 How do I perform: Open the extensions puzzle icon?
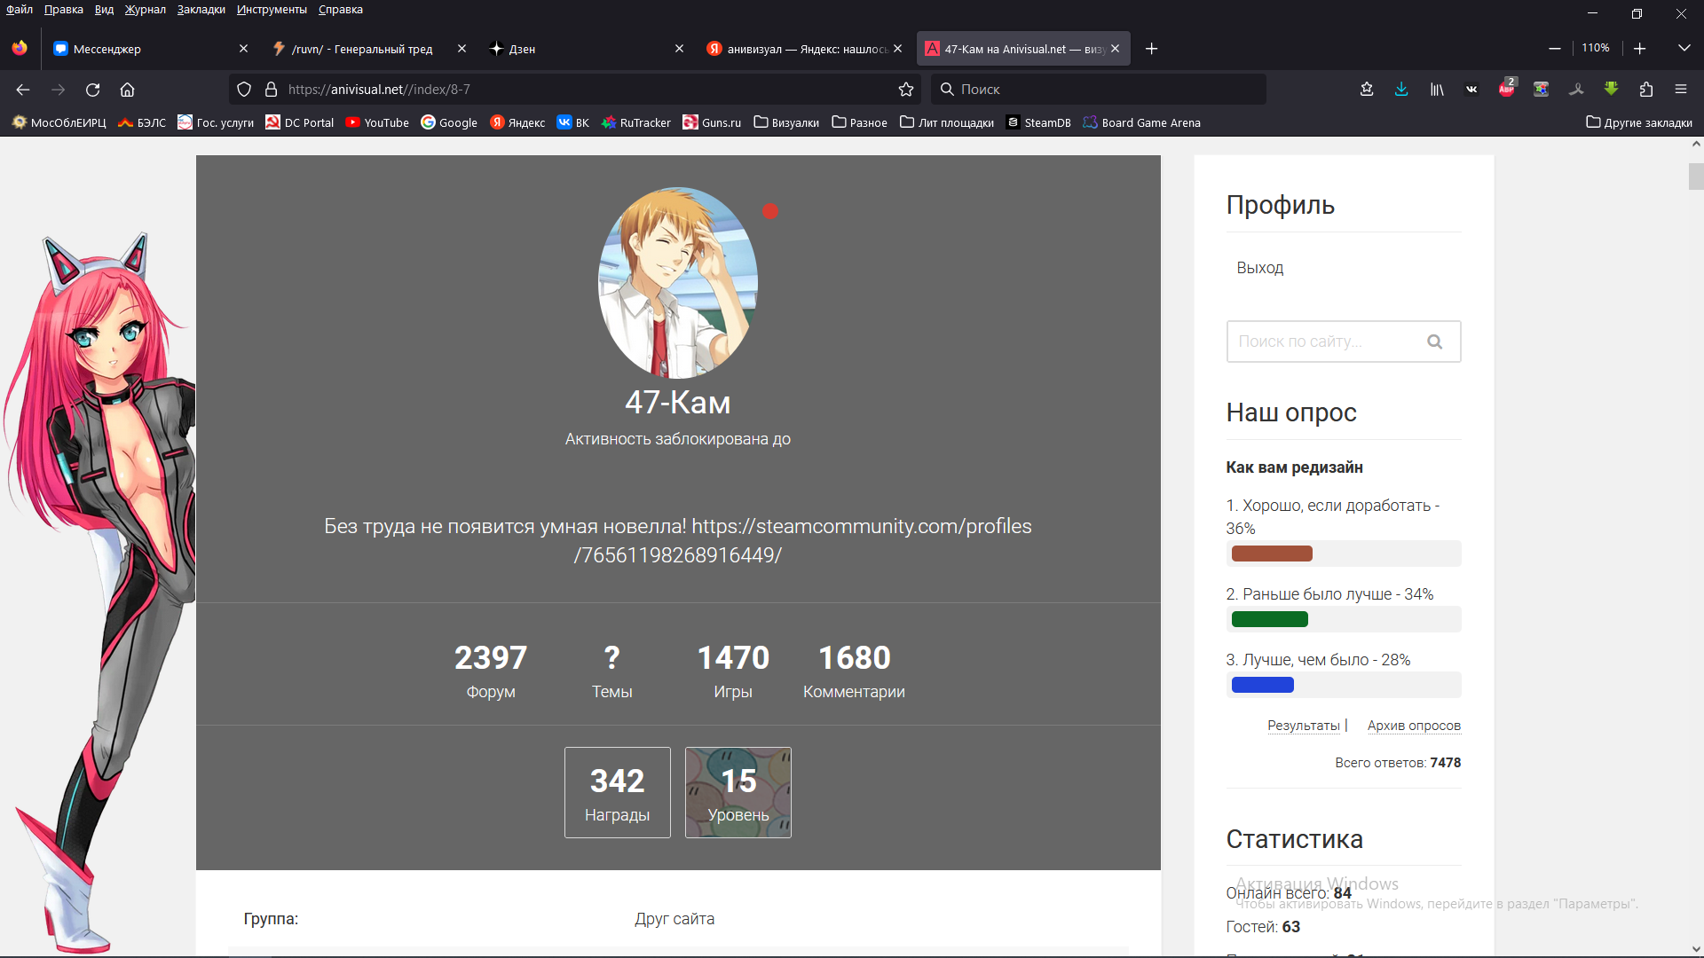(x=1646, y=89)
